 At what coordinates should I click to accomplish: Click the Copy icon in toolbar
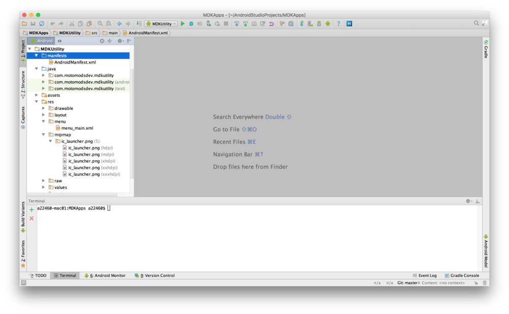80,24
